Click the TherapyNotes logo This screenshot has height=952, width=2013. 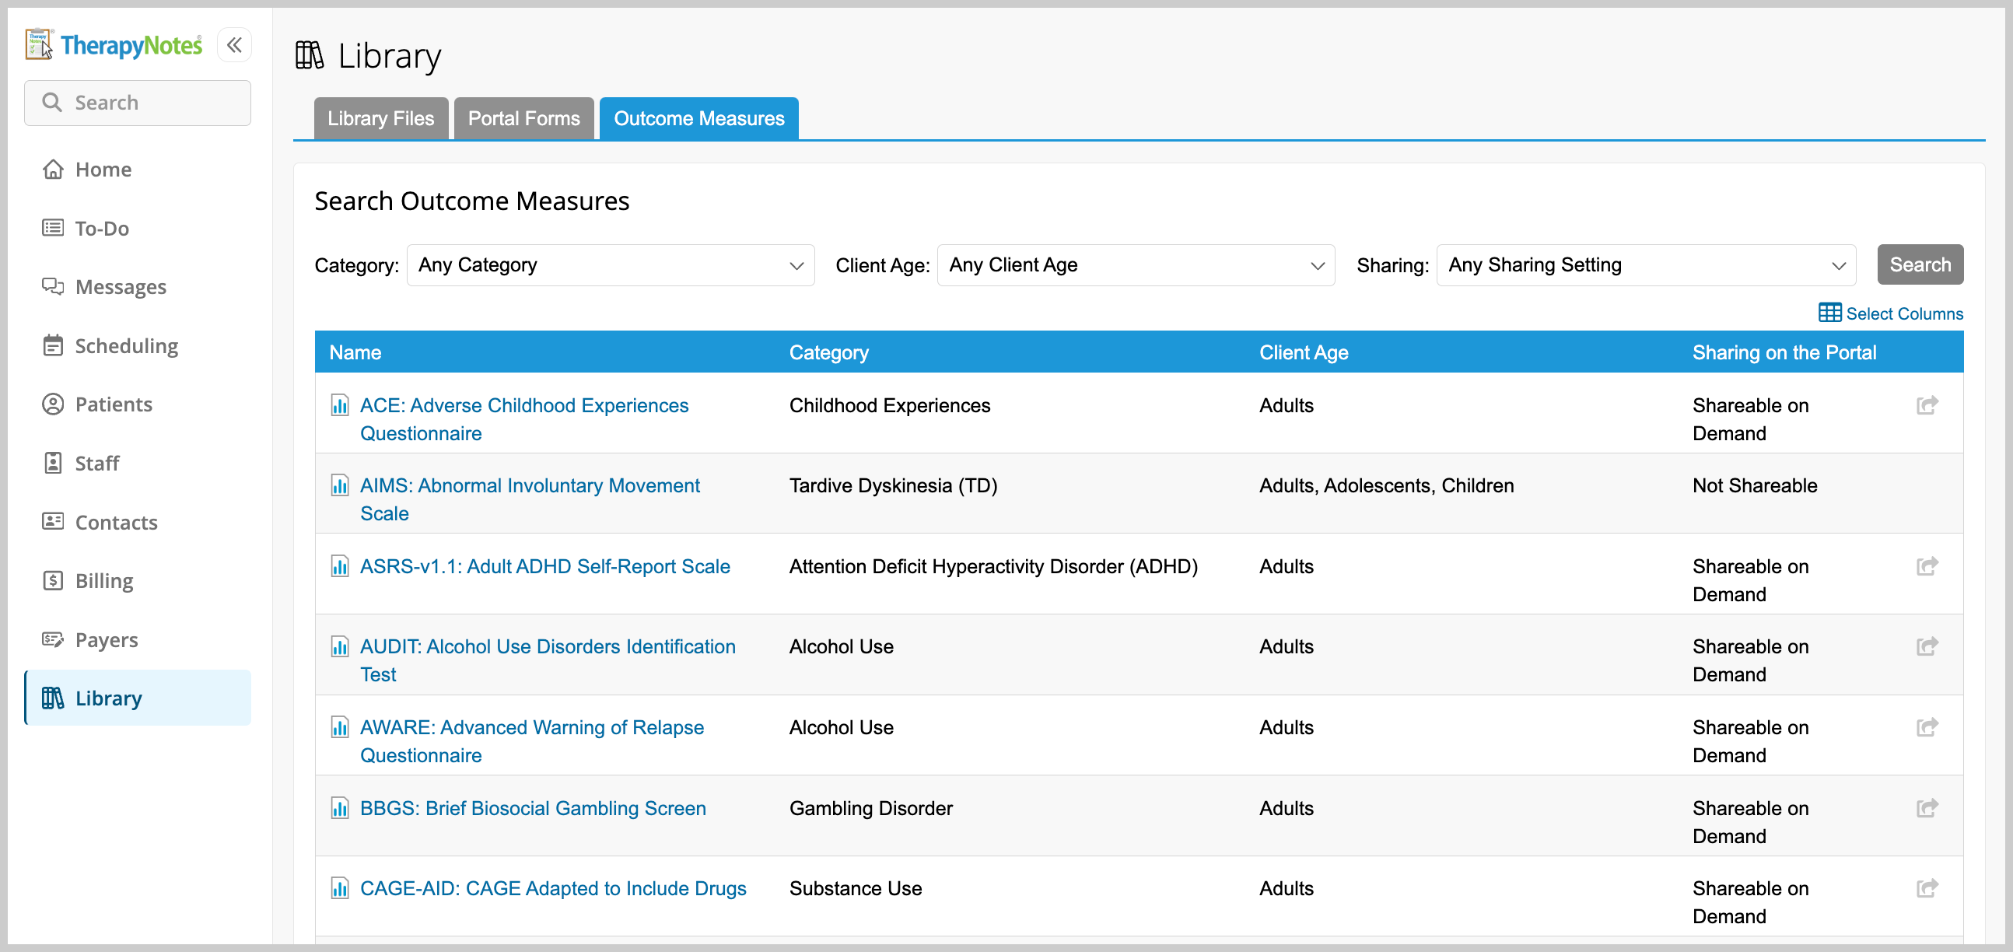114,44
